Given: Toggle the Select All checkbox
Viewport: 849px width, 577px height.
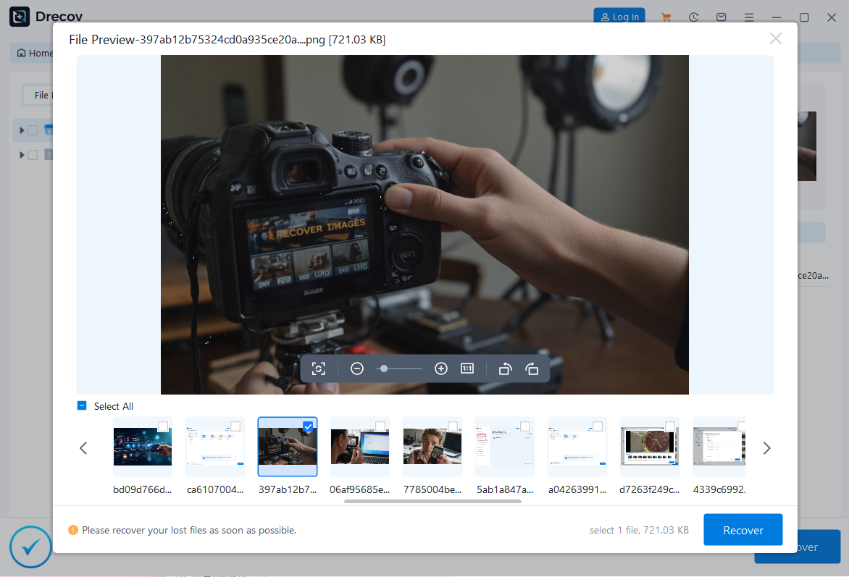Looking at the screenshot, I should (82, 406).
